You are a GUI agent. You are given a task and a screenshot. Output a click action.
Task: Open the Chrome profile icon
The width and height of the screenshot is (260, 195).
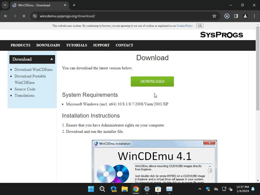point(245,16)
